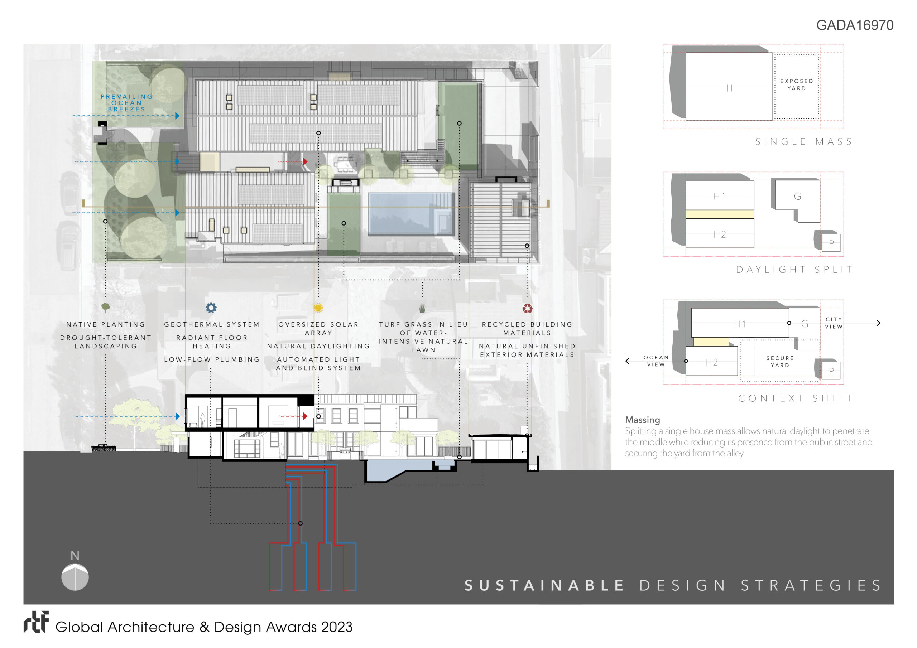
Task: Click the Context Shift diagram title
Action: click(795, 398)
